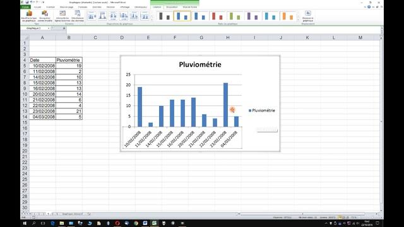Click the select-all corner button
This screenshot has width=404, height=227.
pos(25,38)
